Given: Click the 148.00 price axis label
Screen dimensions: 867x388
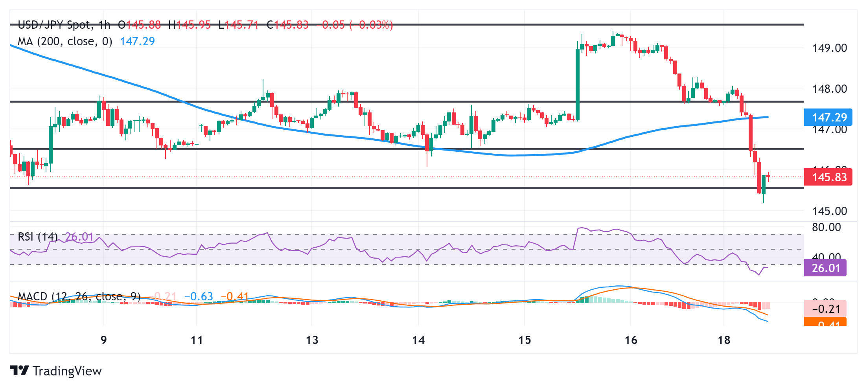Looking at the screenshot, I should (x=830, y=89).
